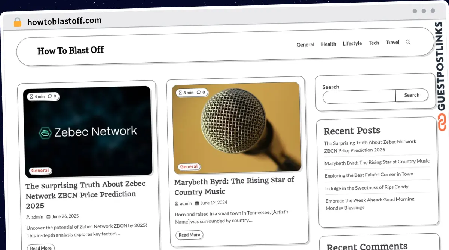Open recent post Exploring the Best Falafel Corner
The image size is (449, 250).
coord(369,175)
